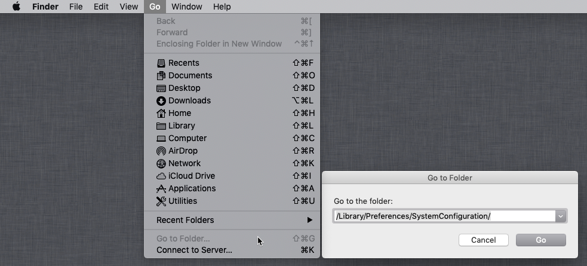Click the Applications icon

161,189
